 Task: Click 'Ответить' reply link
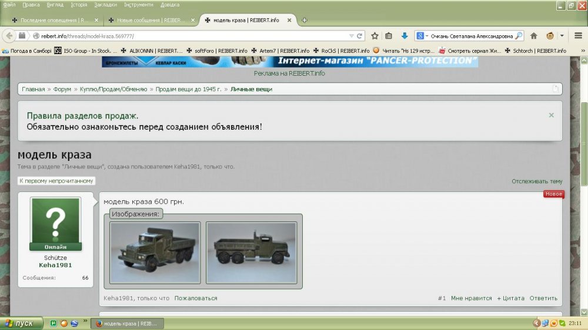click(543, 298)
